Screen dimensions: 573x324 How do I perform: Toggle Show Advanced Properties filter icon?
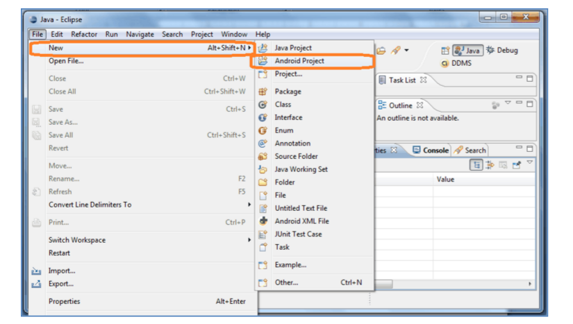click(490, 165)
